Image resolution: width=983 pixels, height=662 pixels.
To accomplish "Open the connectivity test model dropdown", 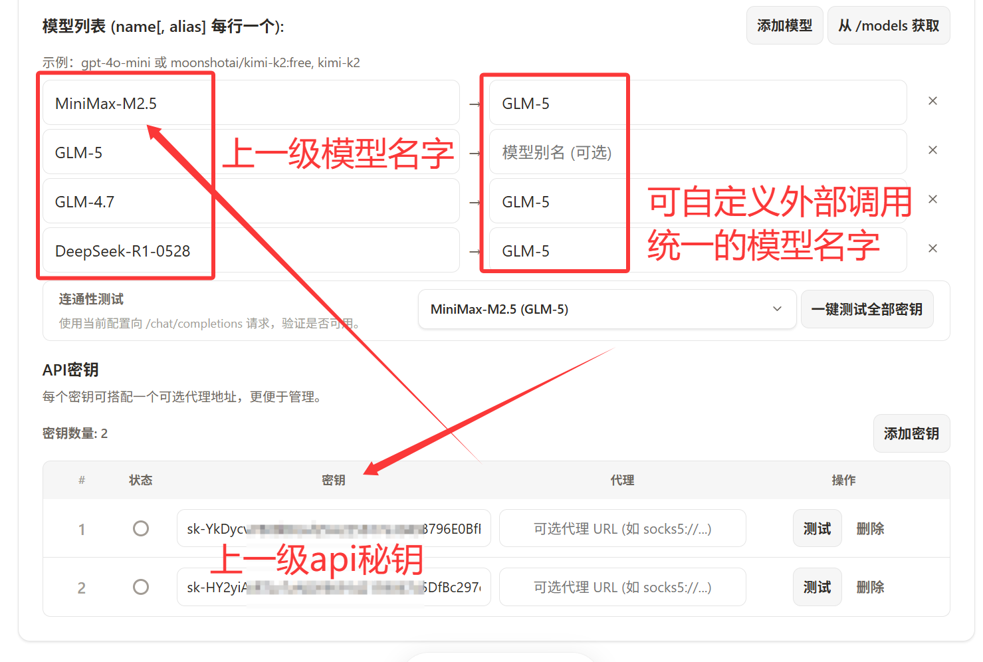I will [x=607, y=309].
